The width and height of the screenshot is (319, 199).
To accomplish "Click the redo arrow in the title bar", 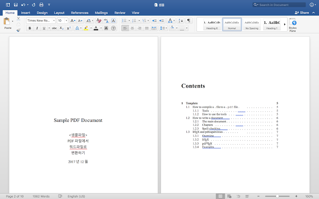I will coord(33,4).
